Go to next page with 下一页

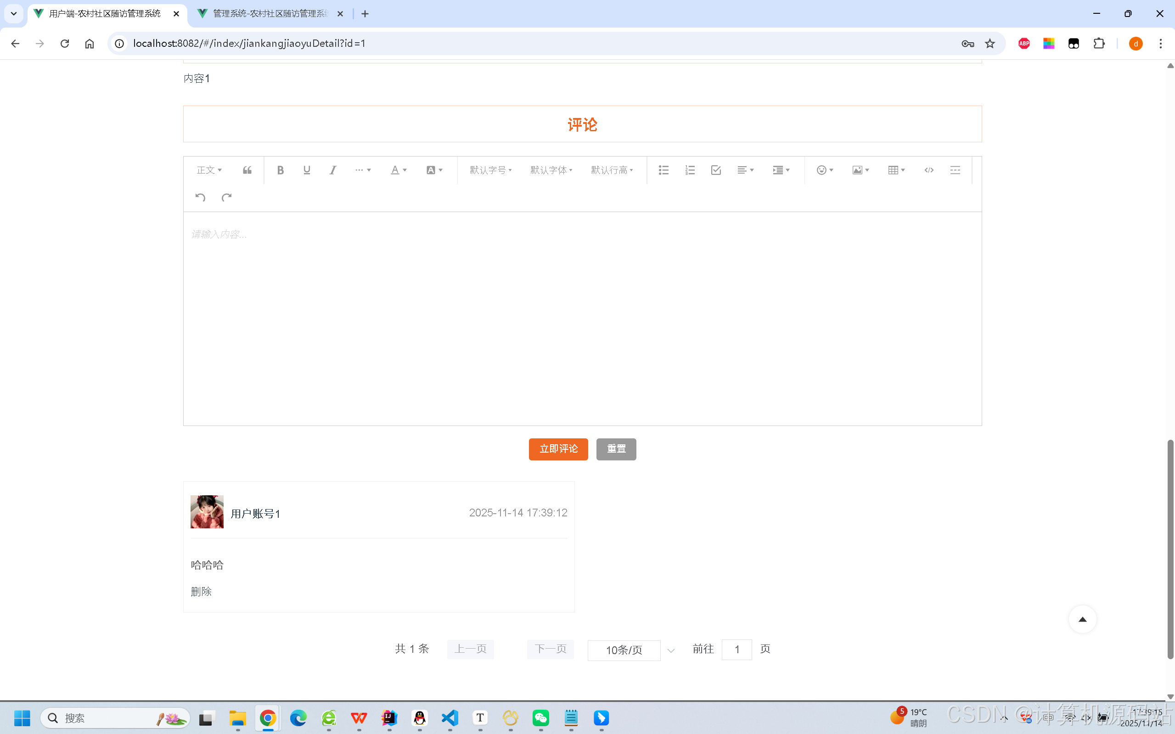point(551,649)
